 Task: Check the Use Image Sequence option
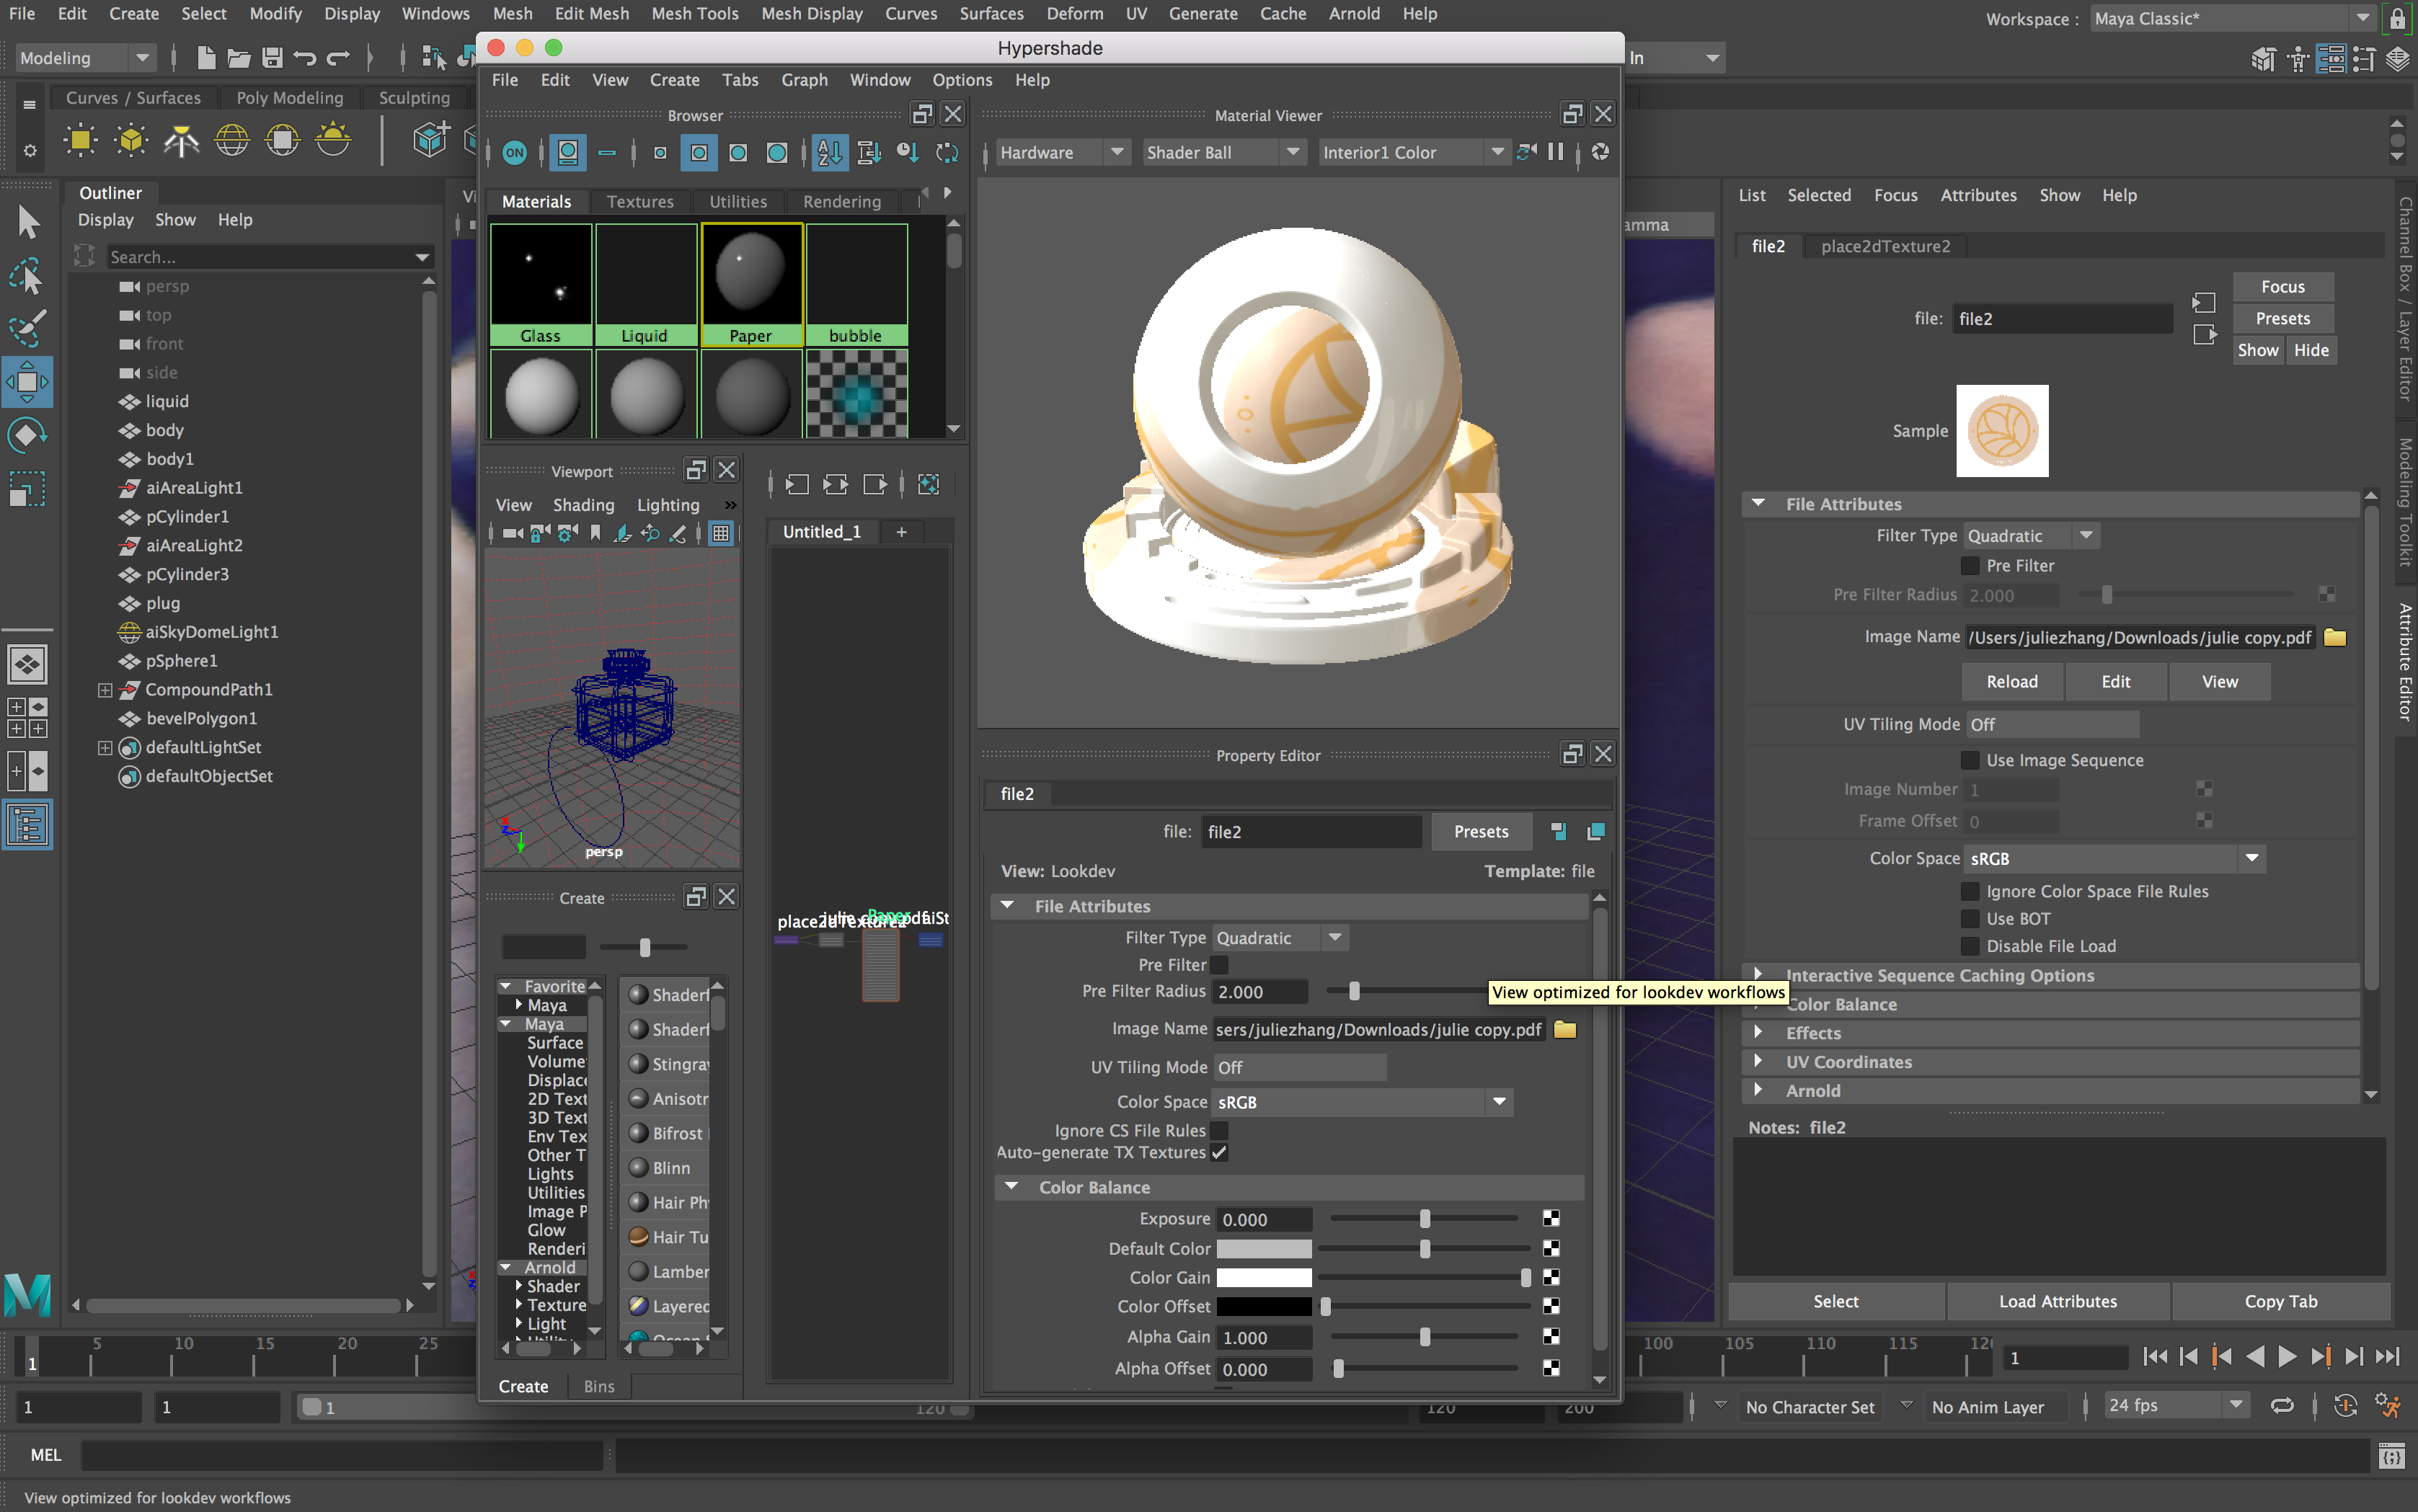click(1969, 760)
